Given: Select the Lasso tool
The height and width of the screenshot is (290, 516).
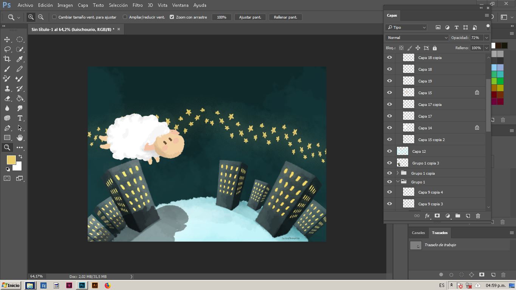Looking at the screenshot, I should 7,49.
